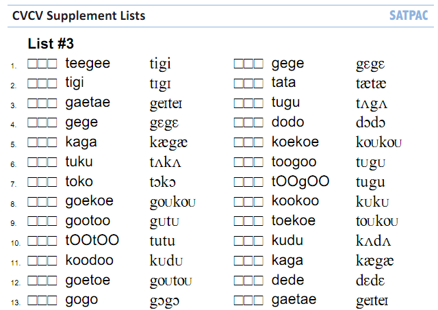
Task: Tick the middle box next to dodo
Action: [248, 123]
